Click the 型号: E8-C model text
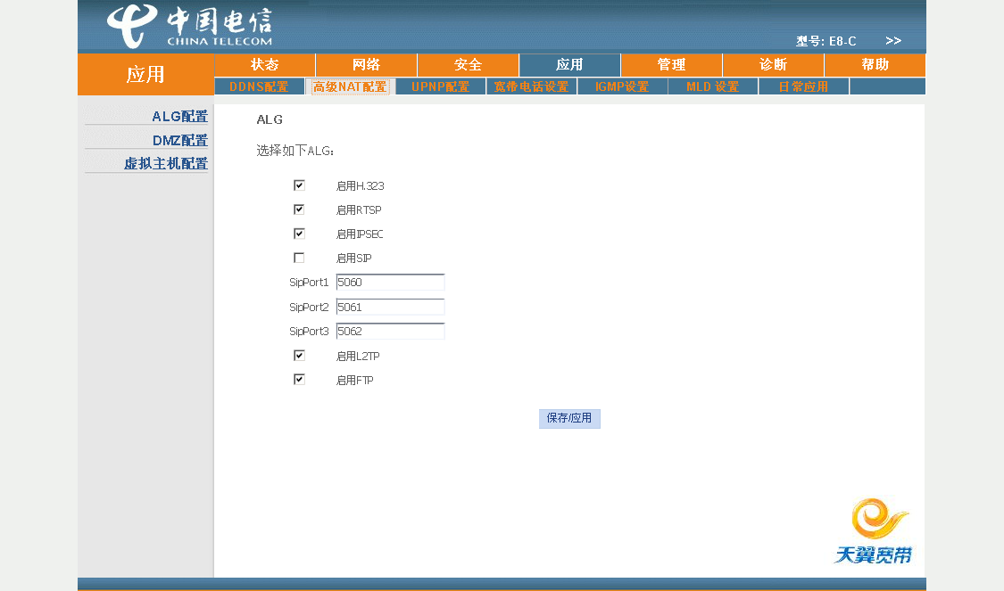This screenshot has width=1004, height=591. [826, 41]
